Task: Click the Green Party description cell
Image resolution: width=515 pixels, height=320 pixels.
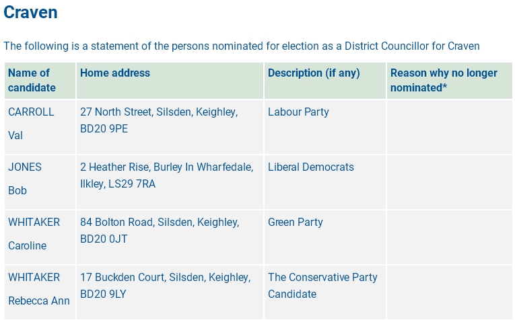Action: tap(296, 223)
